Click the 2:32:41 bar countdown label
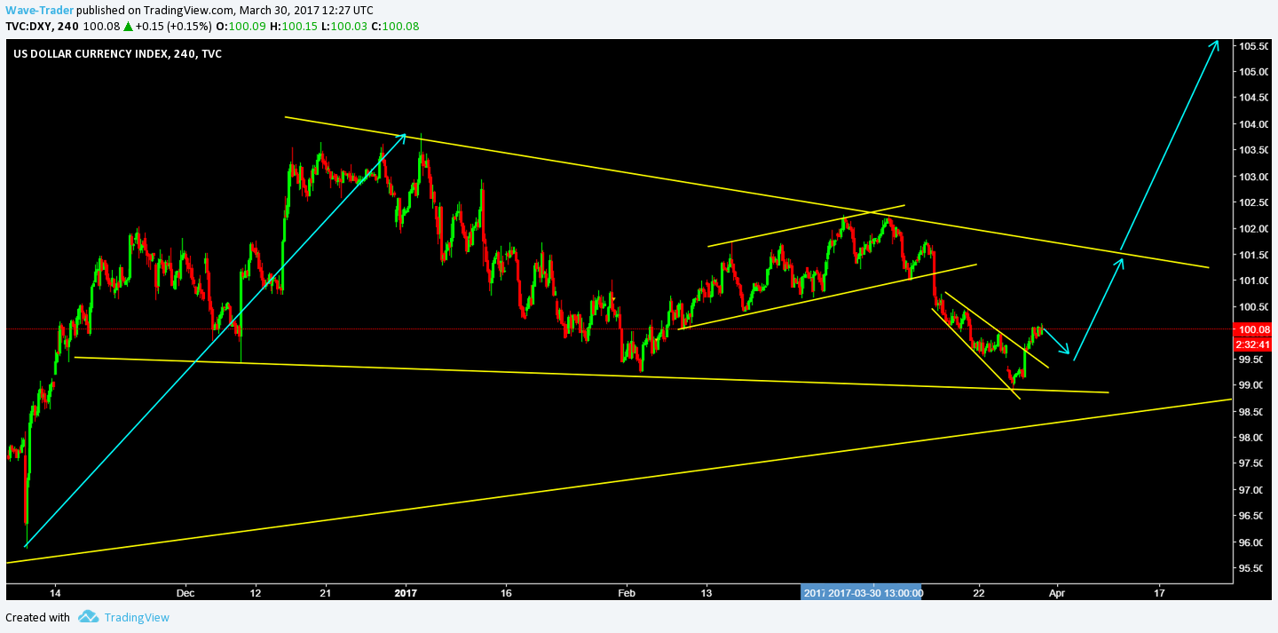 tap(1254, 344)
